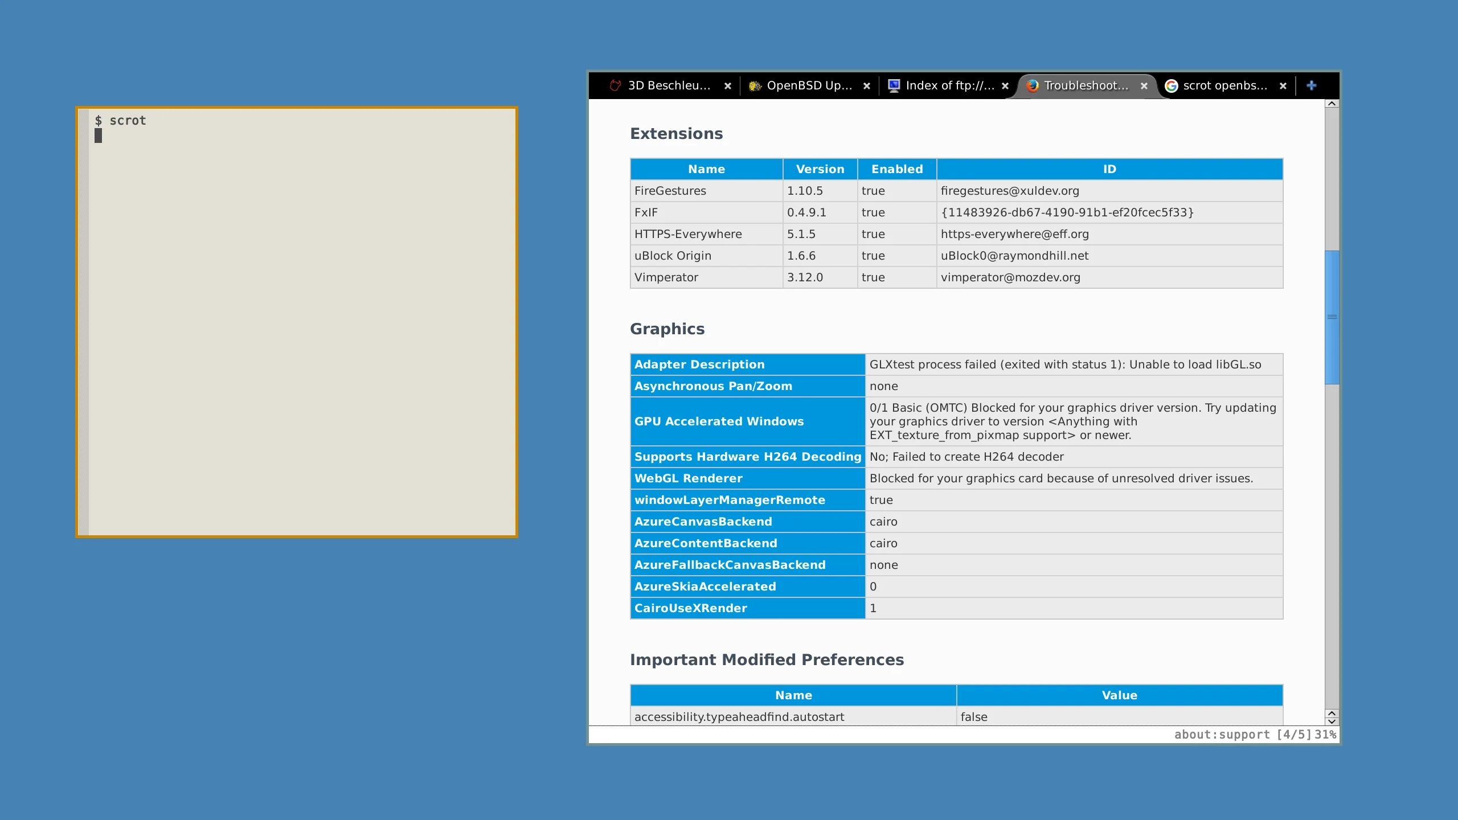
Task: Click the about:support status line text
Action: [x=1222, y=735]
